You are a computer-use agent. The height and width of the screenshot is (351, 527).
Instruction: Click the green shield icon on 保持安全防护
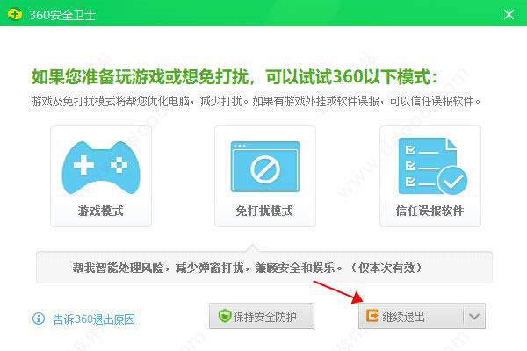[x=225, y=317]
